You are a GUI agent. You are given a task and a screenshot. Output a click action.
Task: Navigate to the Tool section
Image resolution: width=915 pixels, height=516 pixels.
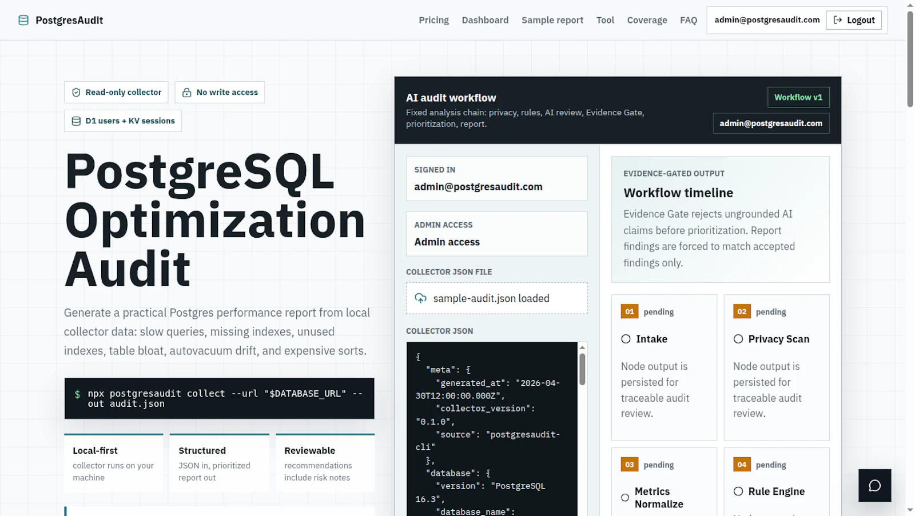[605, 20]
